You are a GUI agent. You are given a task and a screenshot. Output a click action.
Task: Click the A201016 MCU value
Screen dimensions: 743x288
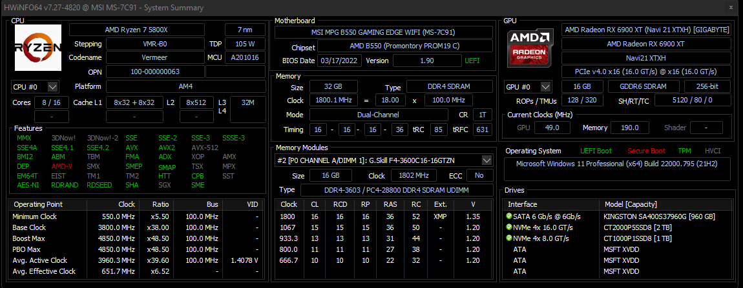tap(245, 58)
